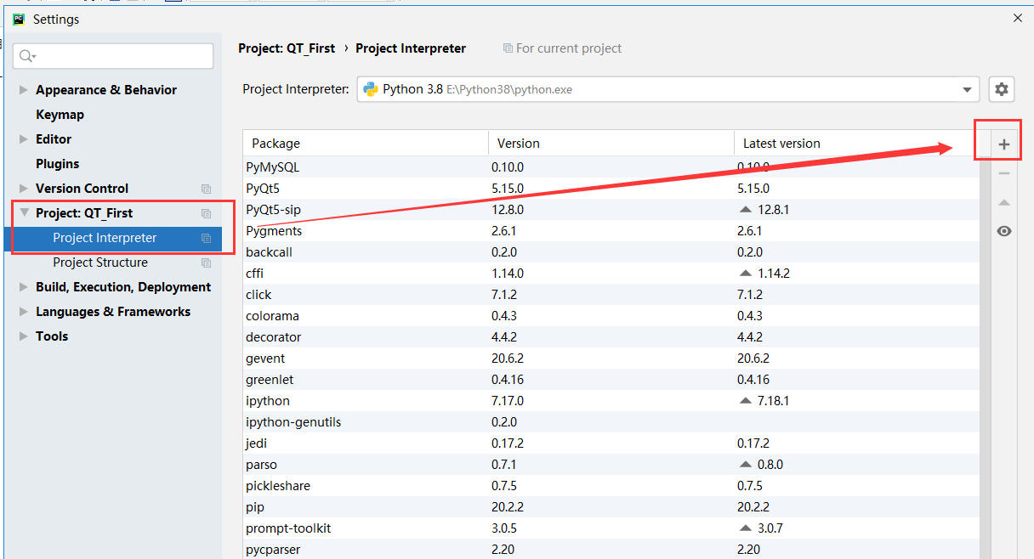Viewport: 1034px width, 559px height.
Task: Click the package list vertical scrollbar
Action: (984, 357)
